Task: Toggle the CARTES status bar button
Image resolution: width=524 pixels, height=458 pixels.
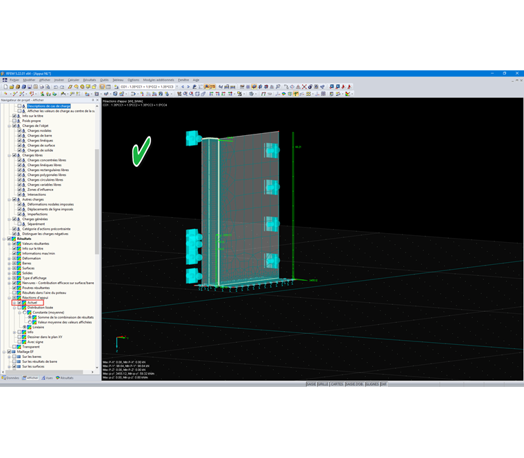Action: [x=337, y=384]
